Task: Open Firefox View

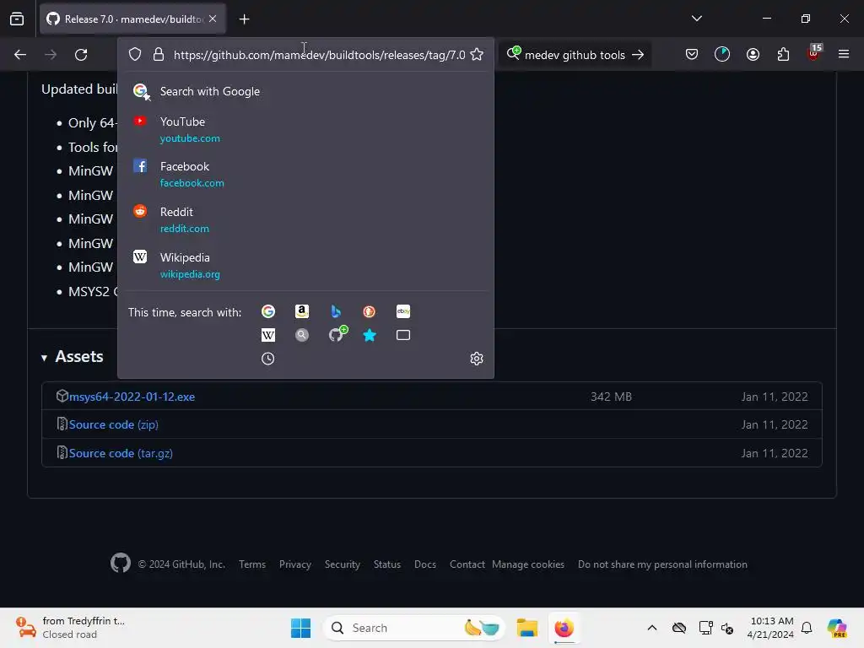Action: point(17,19)
